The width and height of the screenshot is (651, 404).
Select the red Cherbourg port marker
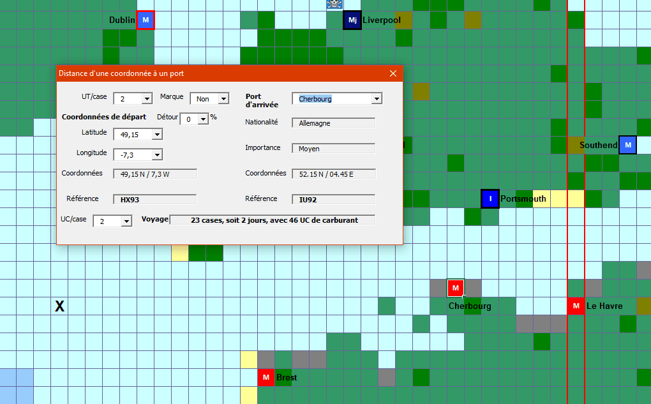point(456,288)
